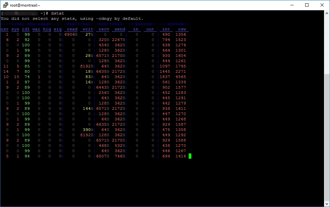This screenshot has height=207, width=330.
Task: Click the 938 interrupts value
Action: 166,108
